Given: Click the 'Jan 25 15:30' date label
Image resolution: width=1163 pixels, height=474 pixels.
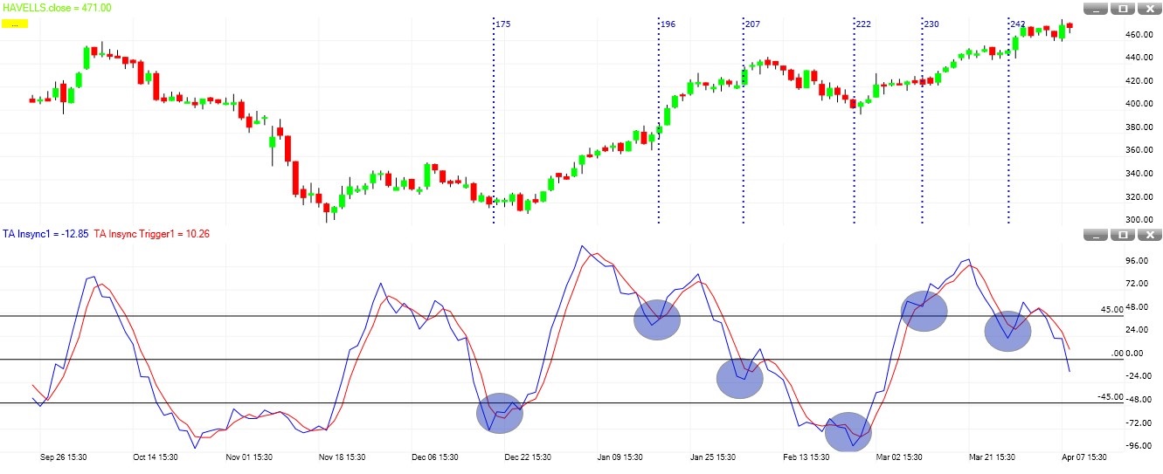Looking at the screenshot, I should pos(713,457).
